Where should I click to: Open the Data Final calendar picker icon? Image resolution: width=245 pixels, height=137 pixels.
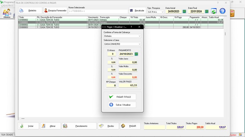coord(207,12)
